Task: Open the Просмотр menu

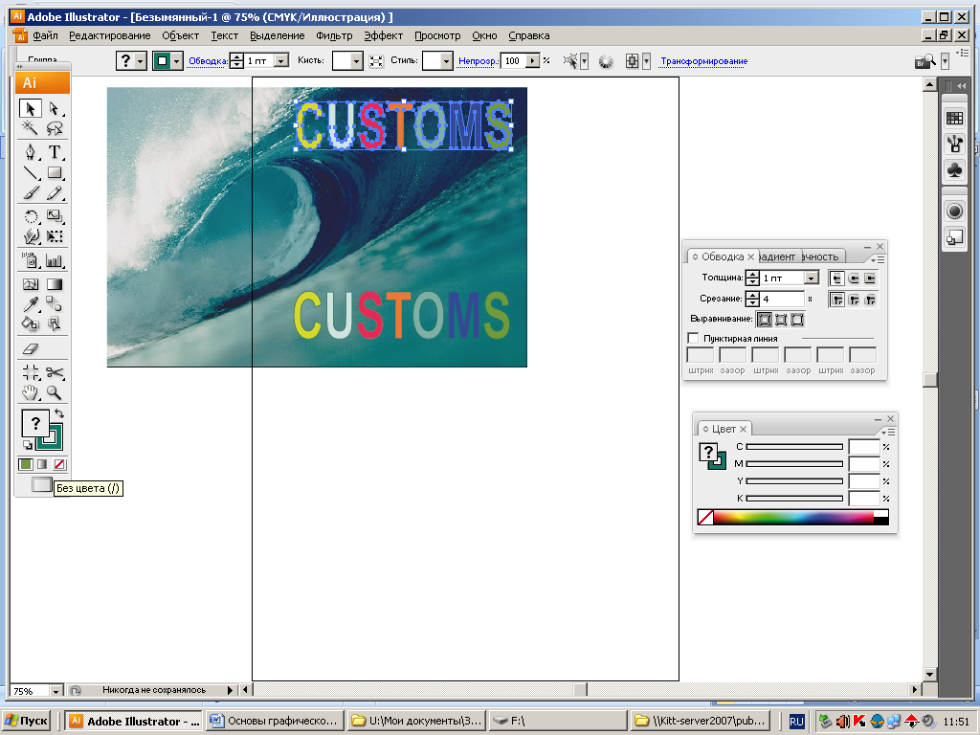Action: click(x=437, y=35)
